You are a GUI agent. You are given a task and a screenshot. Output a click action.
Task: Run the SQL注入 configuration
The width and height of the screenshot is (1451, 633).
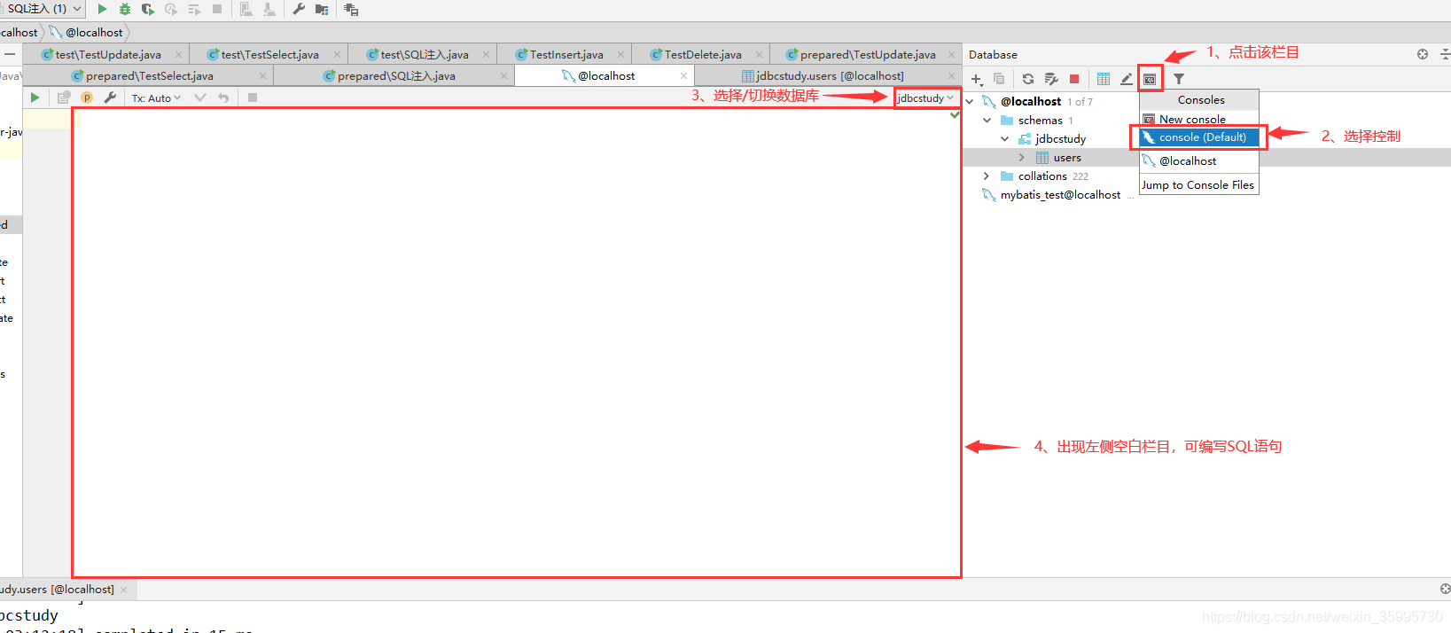click(102, 9)
